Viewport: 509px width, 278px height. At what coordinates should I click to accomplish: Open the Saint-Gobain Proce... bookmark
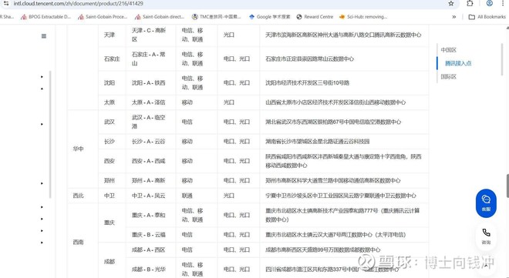[x=103, y=17]
